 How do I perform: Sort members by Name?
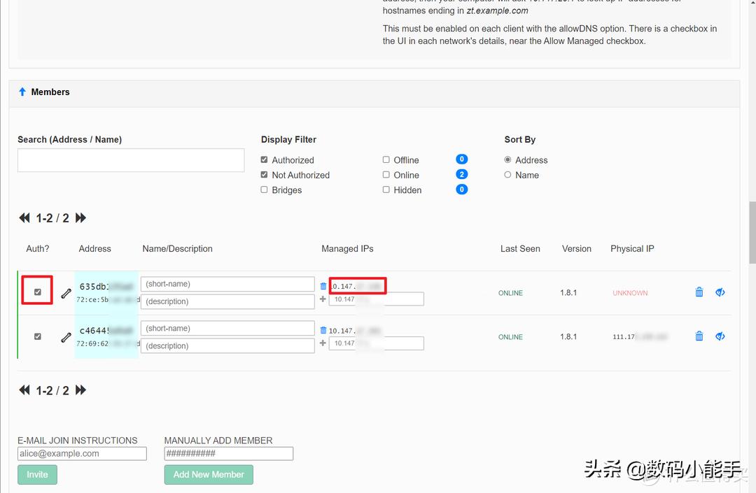tap(507, 175)
